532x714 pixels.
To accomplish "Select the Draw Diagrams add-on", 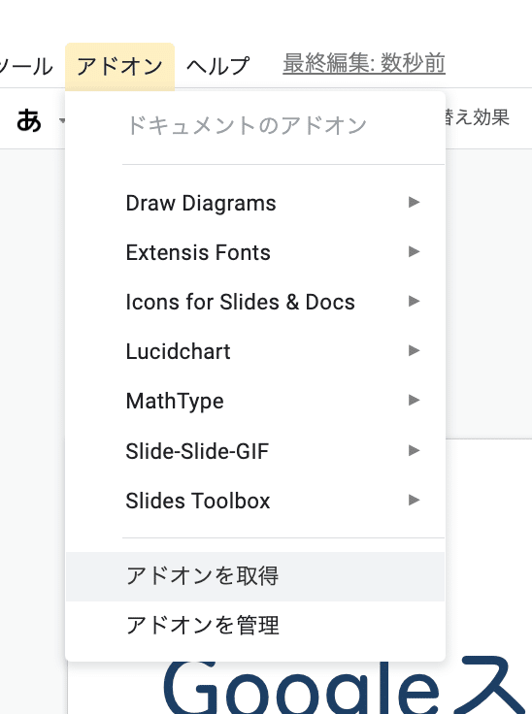I will point(255,203).
